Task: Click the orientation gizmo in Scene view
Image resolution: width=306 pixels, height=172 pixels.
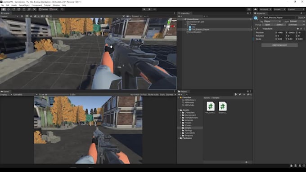Action: (x=169, y=26)
